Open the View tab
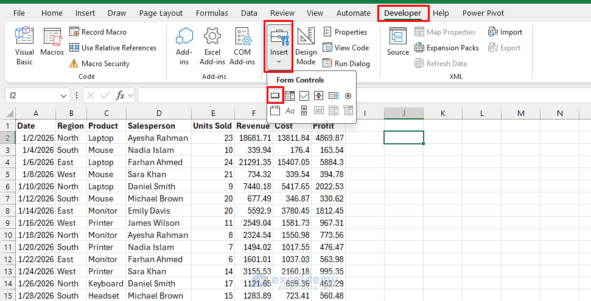 tap(315, 13)
